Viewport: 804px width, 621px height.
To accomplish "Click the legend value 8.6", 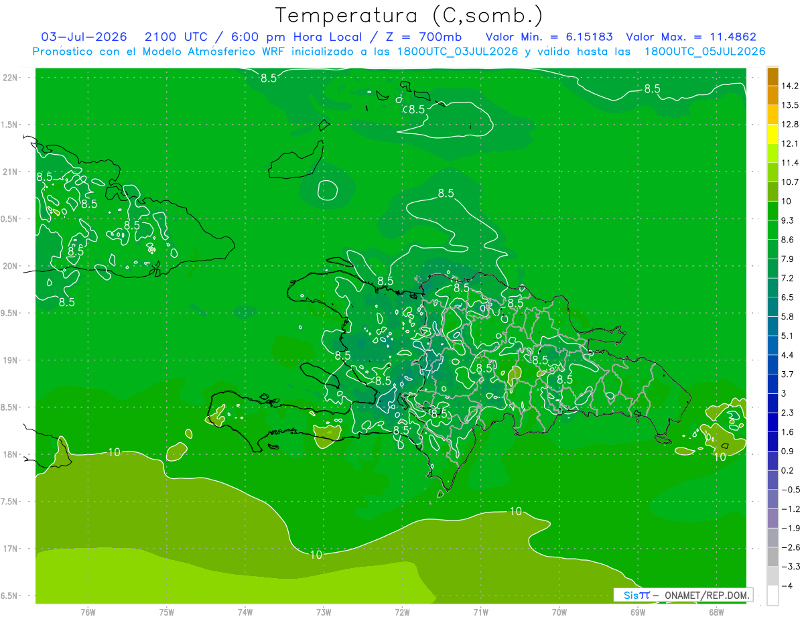I will tap(789, 239).
